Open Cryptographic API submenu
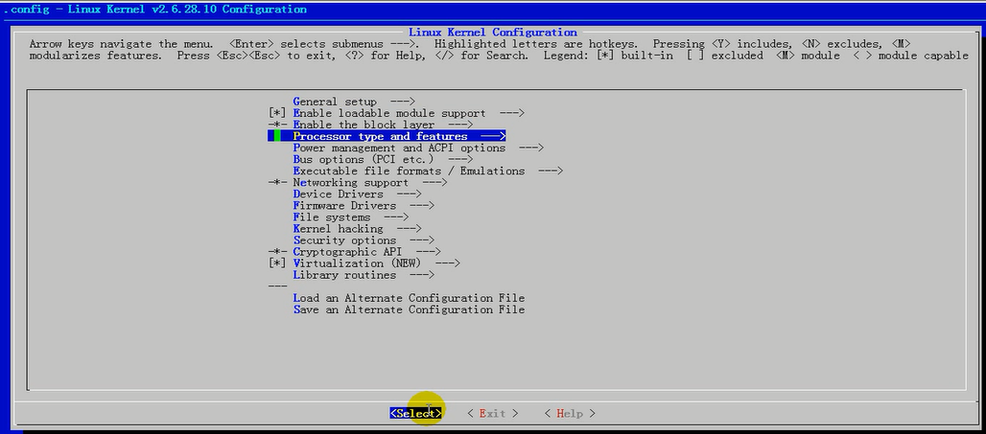986x434 pixels. tap(367, 252)
